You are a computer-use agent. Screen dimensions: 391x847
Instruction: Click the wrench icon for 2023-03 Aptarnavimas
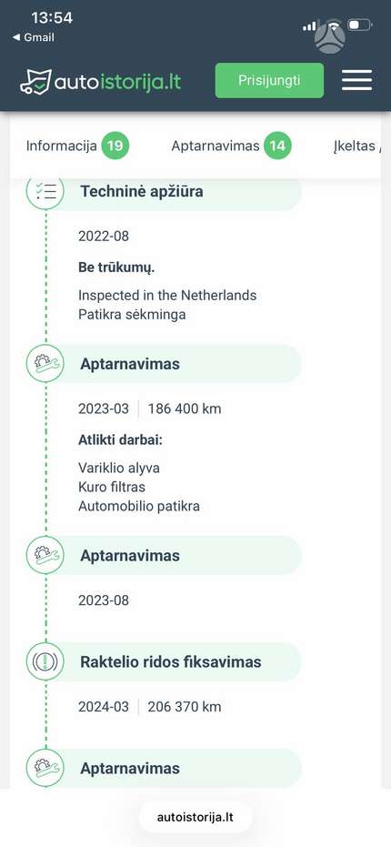point(45,364)
